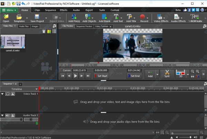Image resolution: width=207 pixels, height=139 pixels.
Task: Open the Templates tool
Action: [19, 18]
